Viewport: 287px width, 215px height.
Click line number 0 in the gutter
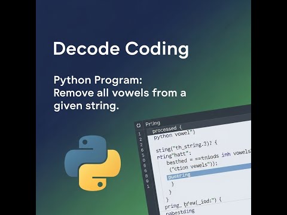pyautogui.click(x=144, y=160)
